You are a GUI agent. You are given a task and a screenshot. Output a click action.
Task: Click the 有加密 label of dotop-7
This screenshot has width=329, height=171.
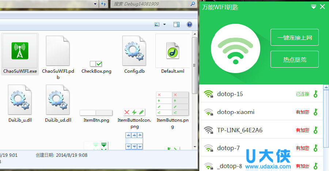pyautogui.click(x=303, y=148)
